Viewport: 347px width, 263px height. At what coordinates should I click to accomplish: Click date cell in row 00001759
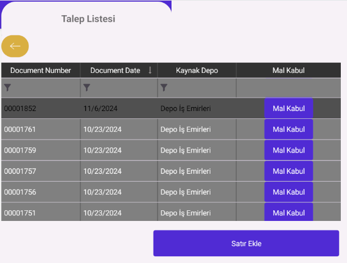pyautogui.click(x=119, y=150)
